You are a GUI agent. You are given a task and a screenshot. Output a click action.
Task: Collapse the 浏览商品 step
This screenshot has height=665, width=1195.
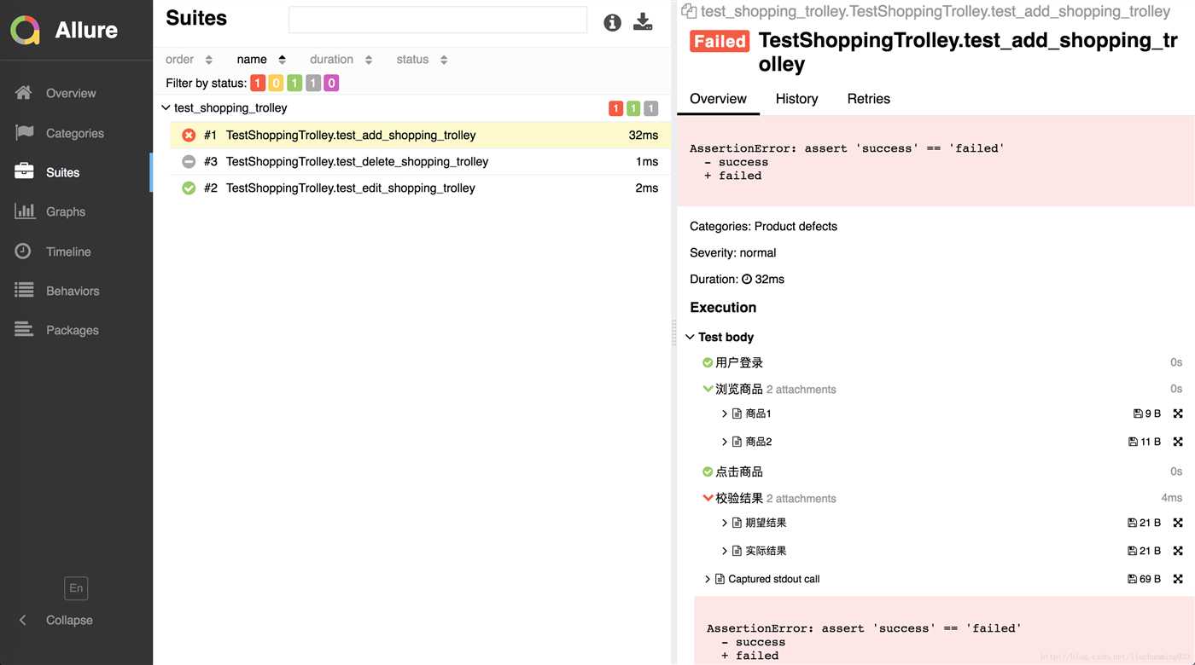pyautogui.click(x=708, y=389)
